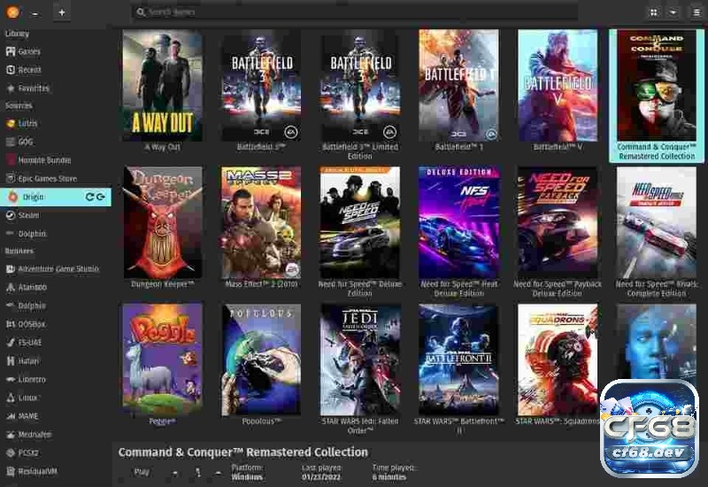Select the Need for Speed Heat cover
Screen dimensions: 708x487
click(x=458, y=222)
